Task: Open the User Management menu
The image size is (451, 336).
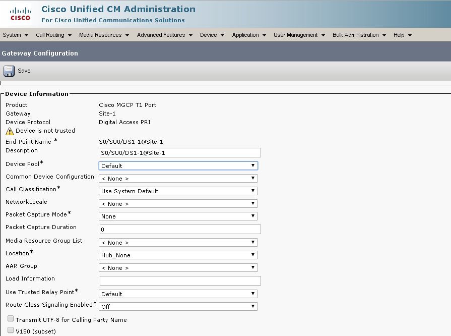Action: coord(299,35)
